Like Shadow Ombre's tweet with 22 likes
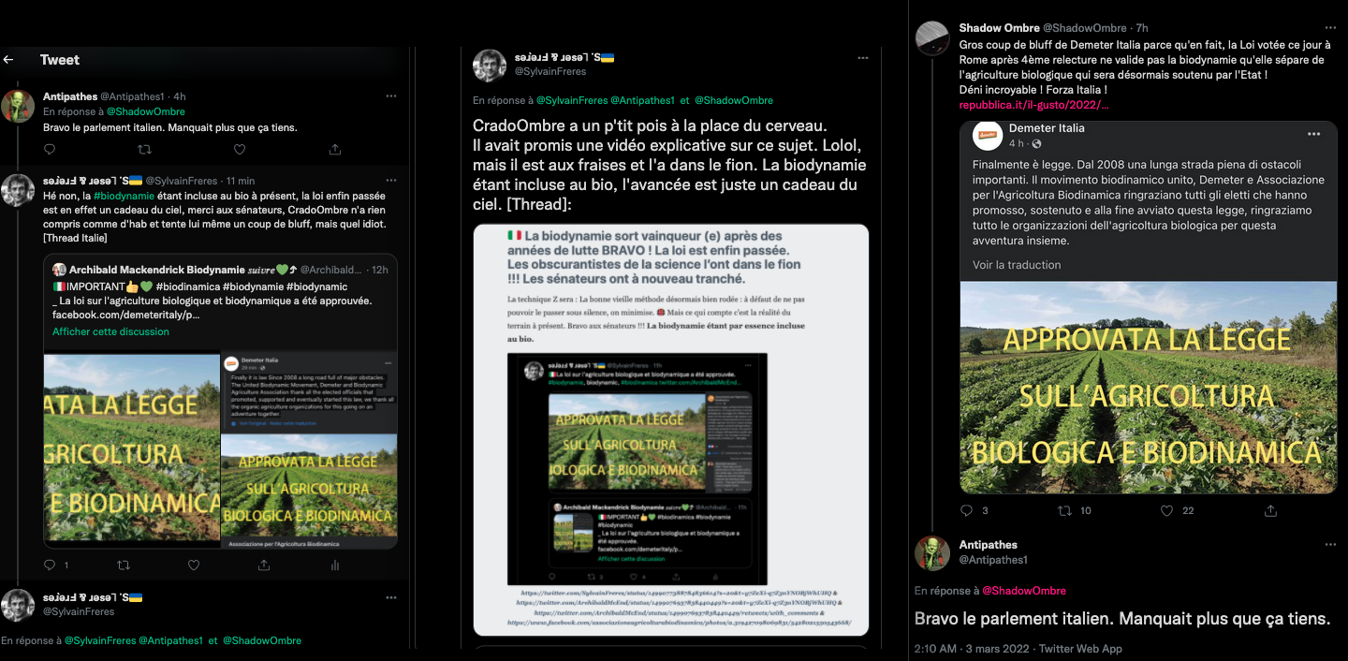The height and width of the screenshot is (661, 1348). (1166, 511)
